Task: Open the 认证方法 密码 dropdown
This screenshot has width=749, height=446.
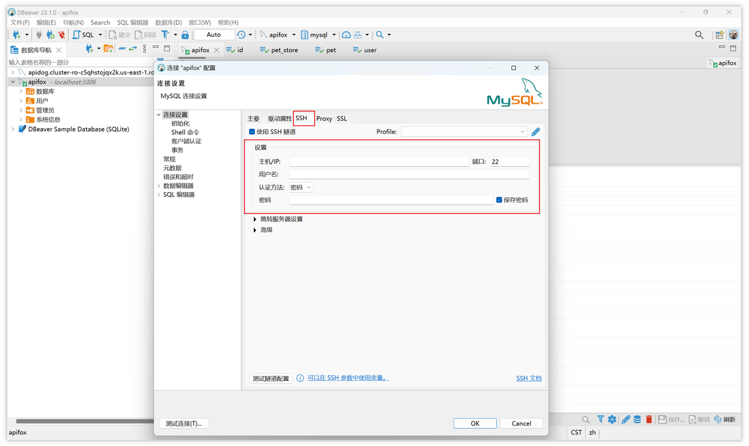Action: (301, 187)
